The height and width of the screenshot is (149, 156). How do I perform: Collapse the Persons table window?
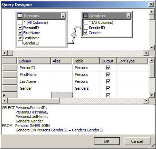[63, 16]
